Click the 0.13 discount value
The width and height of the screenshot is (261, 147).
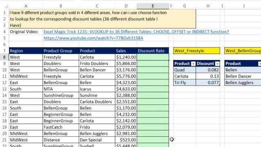coord(208,76)
